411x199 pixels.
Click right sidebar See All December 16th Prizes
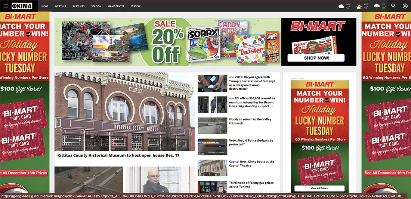click(x=387, y=173)
